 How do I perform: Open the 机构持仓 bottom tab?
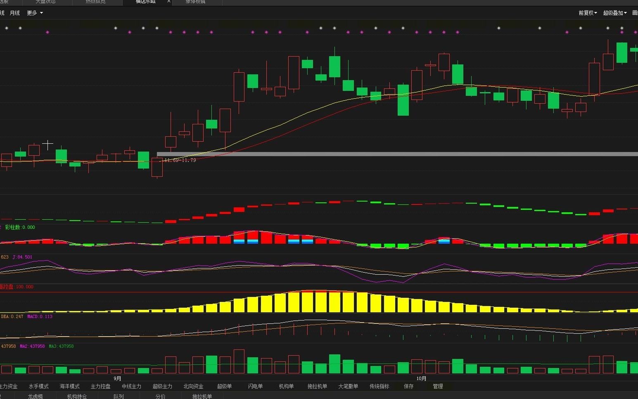pyautogui.click(x=77, y=396)
